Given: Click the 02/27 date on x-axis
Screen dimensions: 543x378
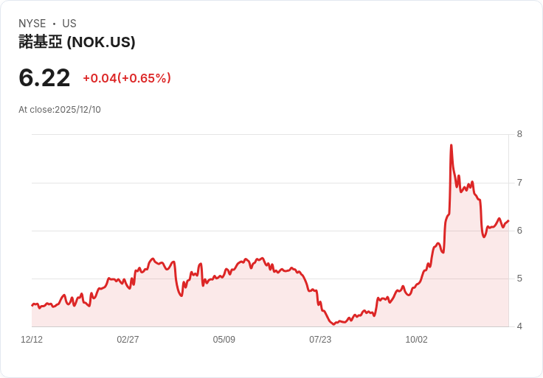Looking at the screenshot, I should coord(128,340).
